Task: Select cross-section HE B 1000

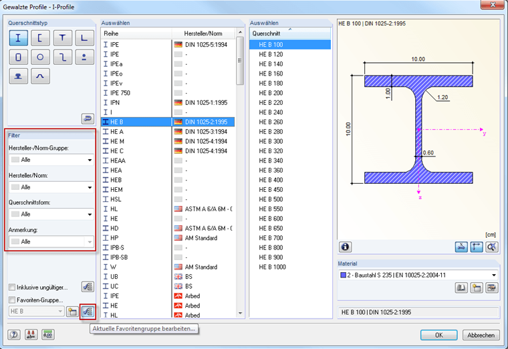Action: (290, 267)
